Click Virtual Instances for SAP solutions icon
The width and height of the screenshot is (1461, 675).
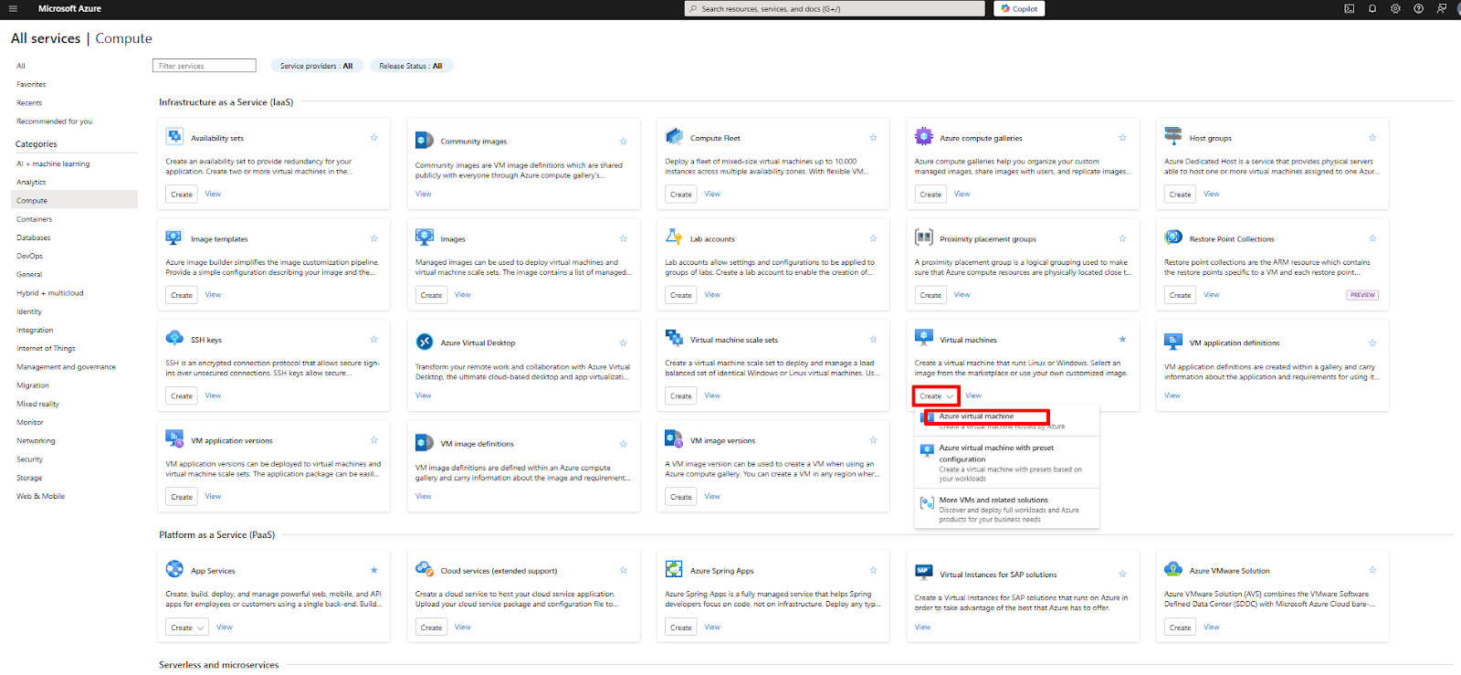click(923, 573)
